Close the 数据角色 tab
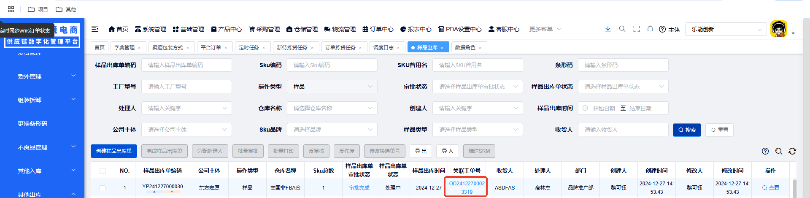 coord(480,48)
